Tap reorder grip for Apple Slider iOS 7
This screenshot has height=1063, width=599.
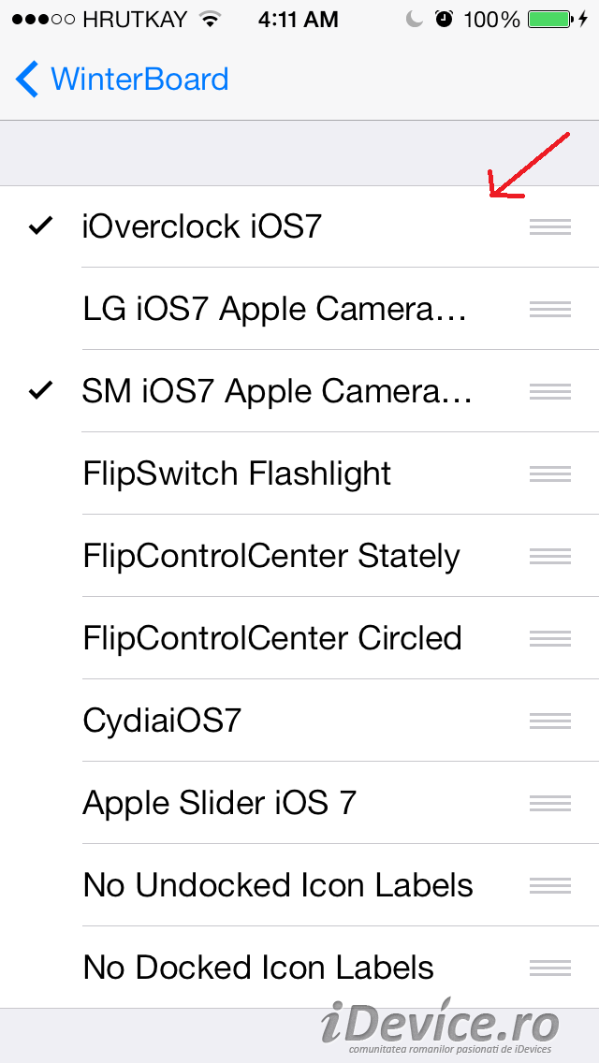[549, 803]
